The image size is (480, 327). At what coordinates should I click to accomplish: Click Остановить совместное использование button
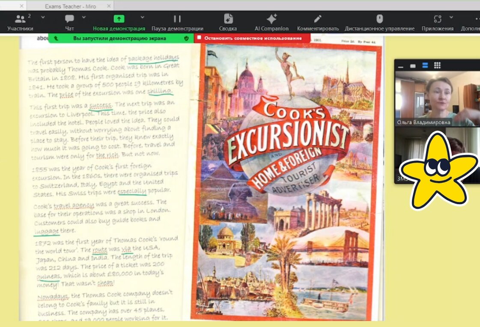pos(253,38)
